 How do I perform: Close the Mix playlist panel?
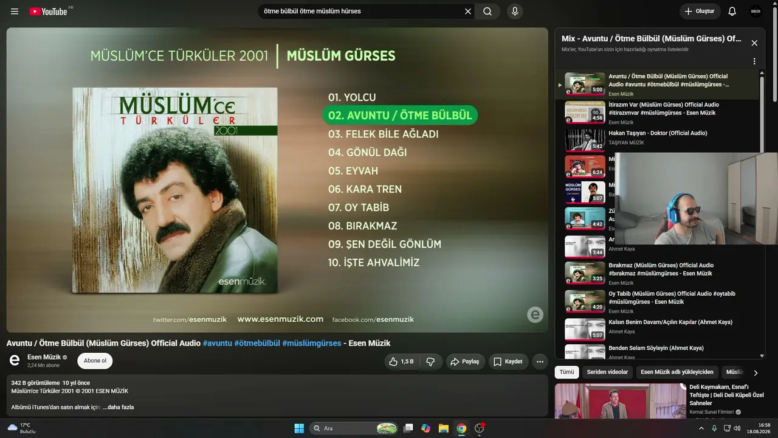(x=754, y=43)
